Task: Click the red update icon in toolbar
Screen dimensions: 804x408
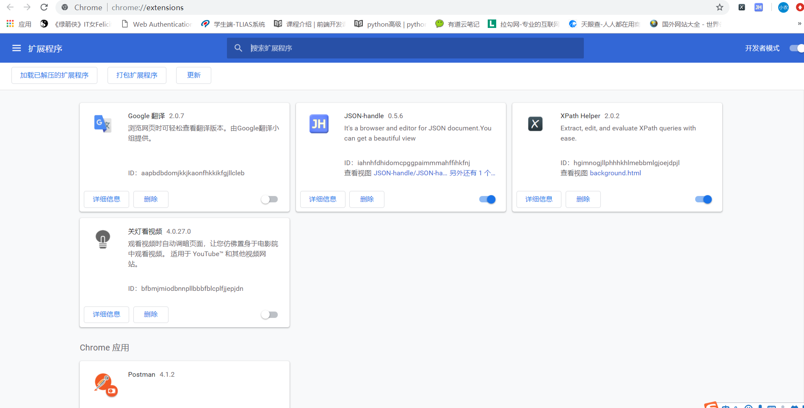Action: tap(800, 7)
